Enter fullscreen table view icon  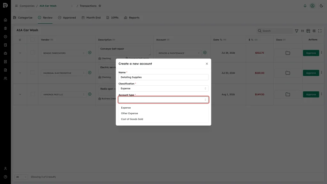coord(320,31)
